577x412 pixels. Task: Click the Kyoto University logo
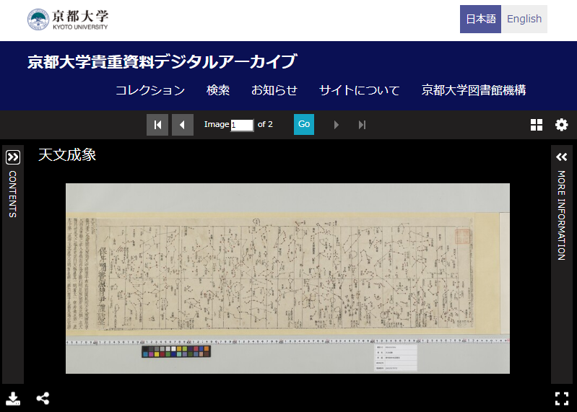click(x=68, y=19)
